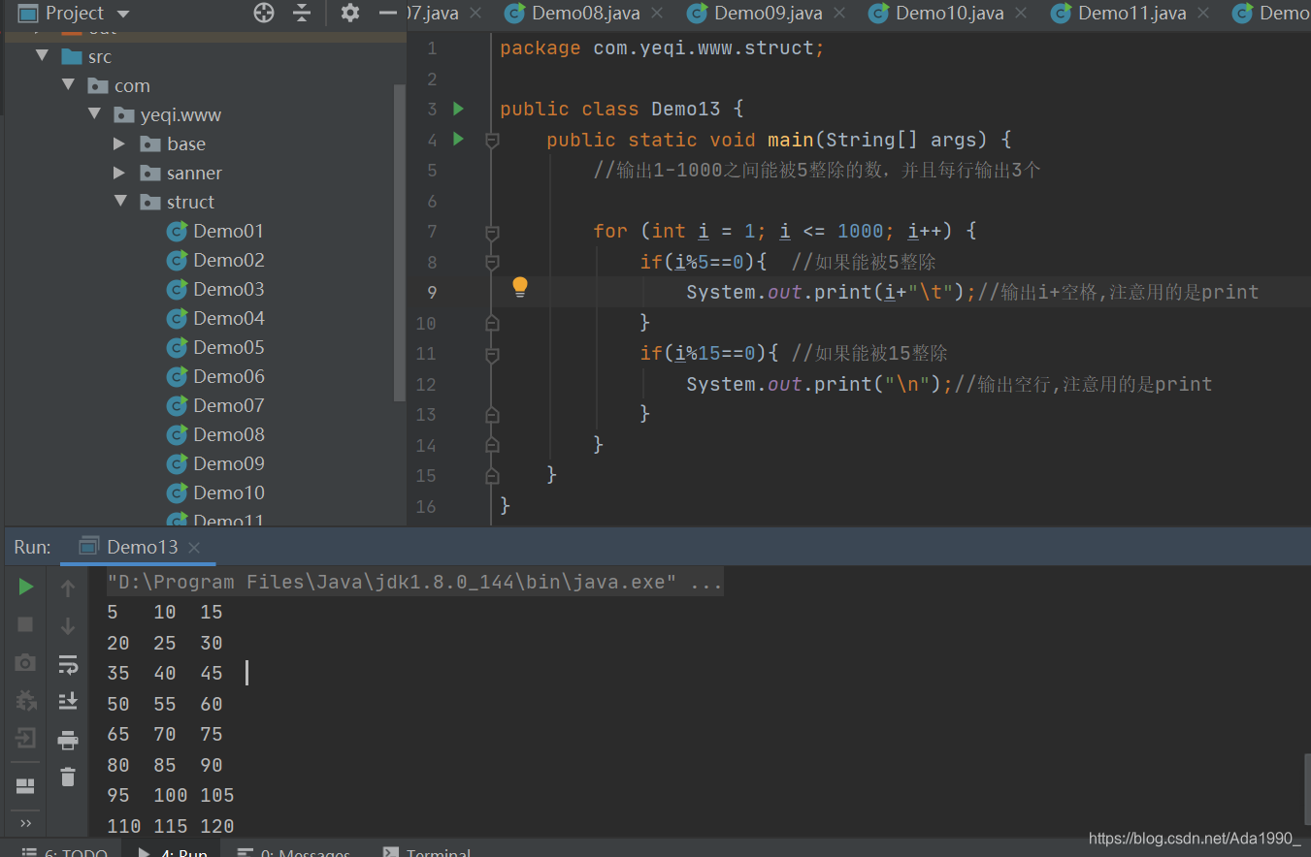Click the restore layout icon in Run toolbar
The height and width of the screenshot is (857, 1311).
(x=26, y=785)
